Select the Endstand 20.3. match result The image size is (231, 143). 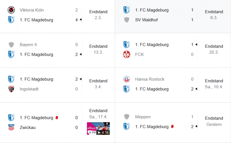point(214,49)
